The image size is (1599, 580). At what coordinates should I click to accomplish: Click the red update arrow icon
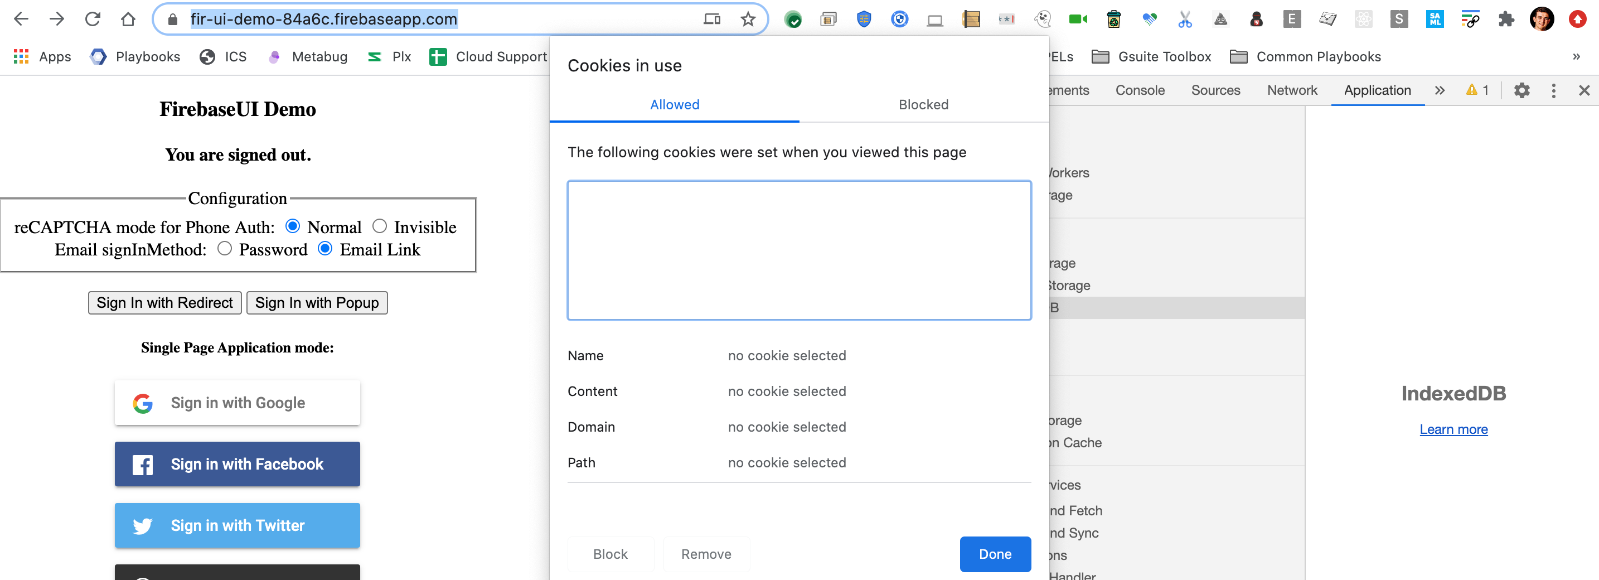click(x=1577, y=20)
